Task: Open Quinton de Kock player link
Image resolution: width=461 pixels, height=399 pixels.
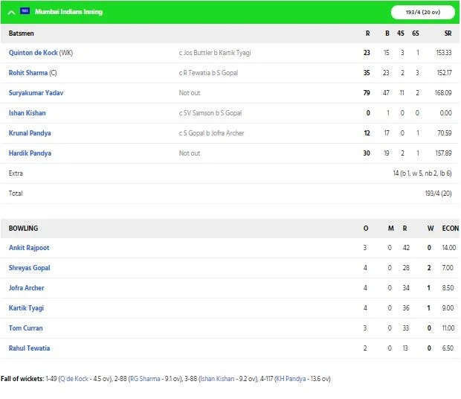Action: click(x=33, y=53)
